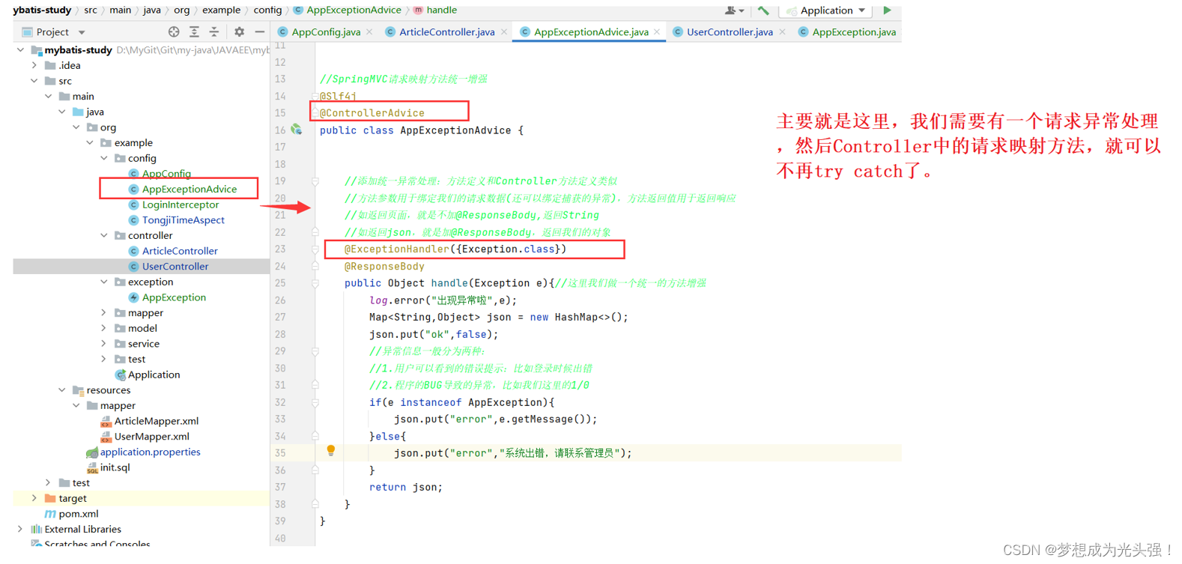Expand the model package

[104, 328]
